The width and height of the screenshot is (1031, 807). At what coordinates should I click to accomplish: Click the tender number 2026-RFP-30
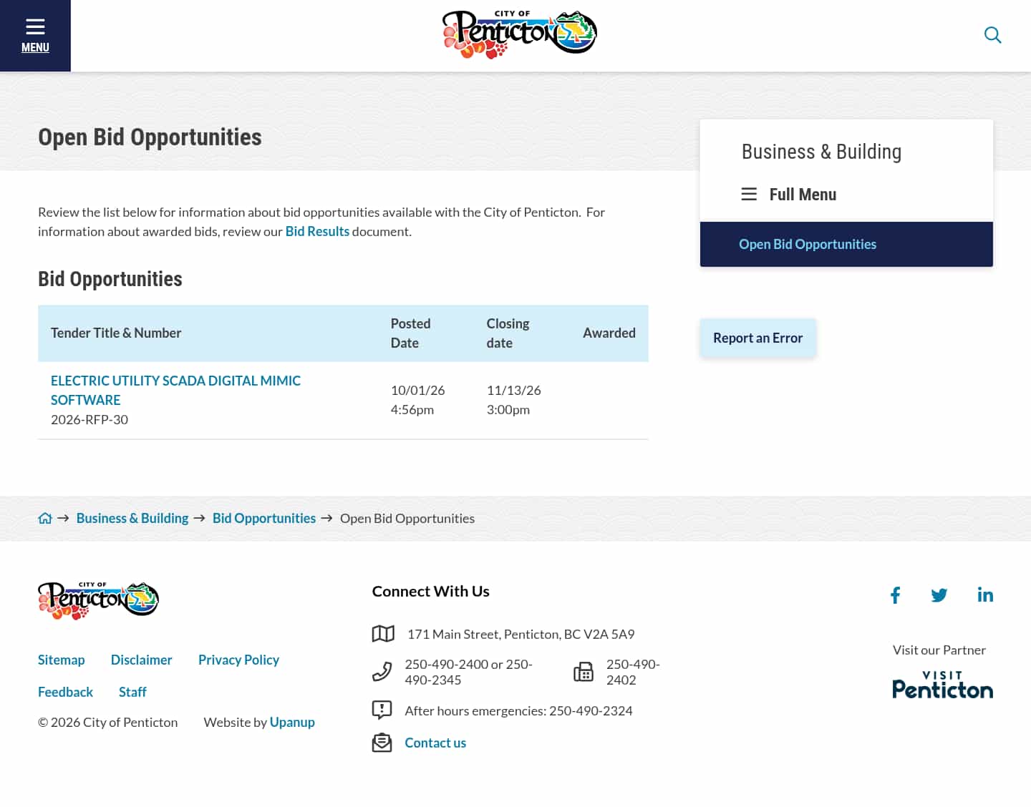89,419
